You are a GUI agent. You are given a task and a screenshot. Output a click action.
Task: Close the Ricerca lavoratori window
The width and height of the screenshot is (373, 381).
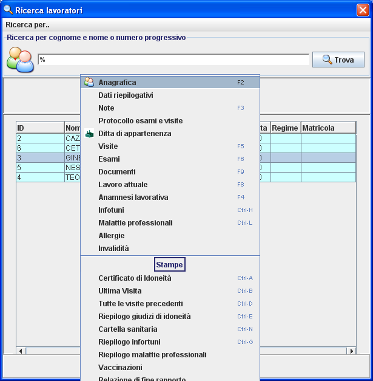(363, 10)
